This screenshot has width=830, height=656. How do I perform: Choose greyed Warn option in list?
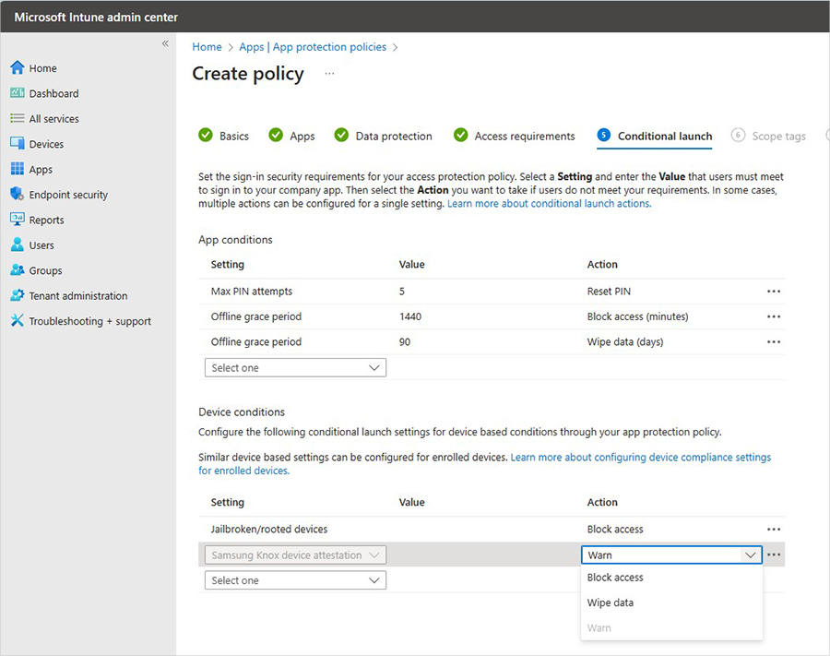tap(671, 628)
